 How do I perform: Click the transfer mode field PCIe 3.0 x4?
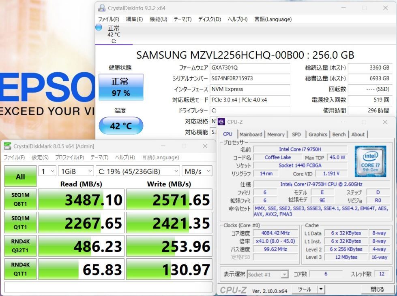[250, 100]
